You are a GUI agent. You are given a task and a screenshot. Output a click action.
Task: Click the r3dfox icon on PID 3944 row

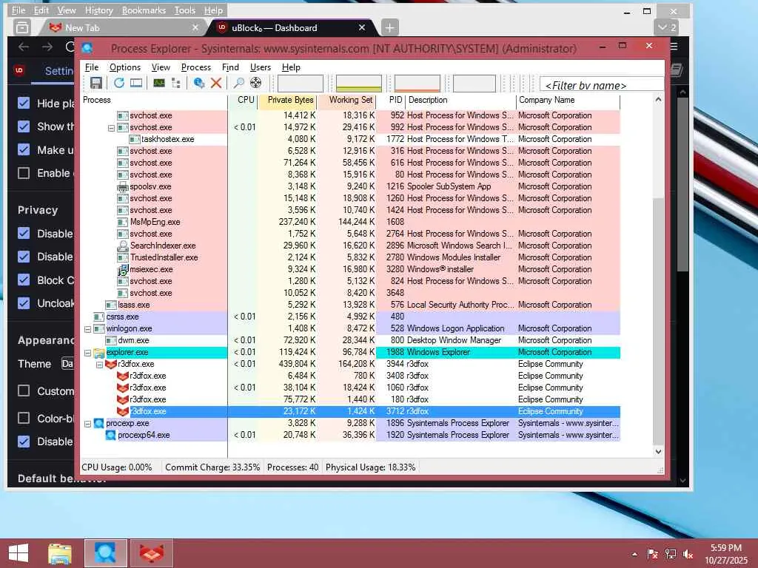tap(111, 364)
